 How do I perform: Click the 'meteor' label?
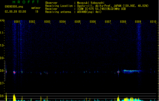pyautogui.click(x=36, y=8)
